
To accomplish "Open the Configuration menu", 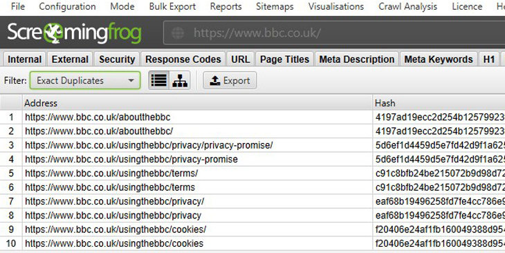I will pyautogui.click(x=67, y=6).
